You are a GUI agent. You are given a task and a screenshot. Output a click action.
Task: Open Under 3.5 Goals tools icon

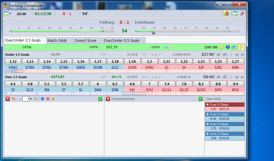point(225,55)
